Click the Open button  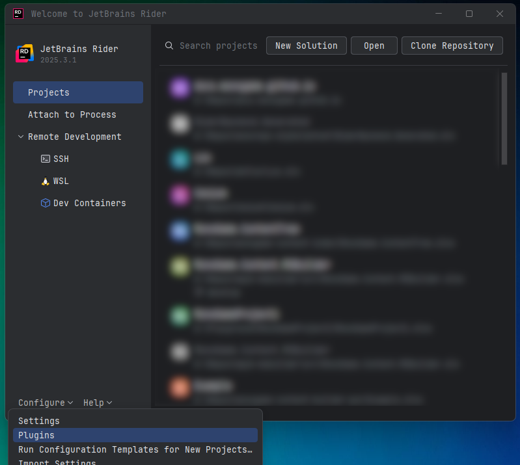[x=374, y=46]
